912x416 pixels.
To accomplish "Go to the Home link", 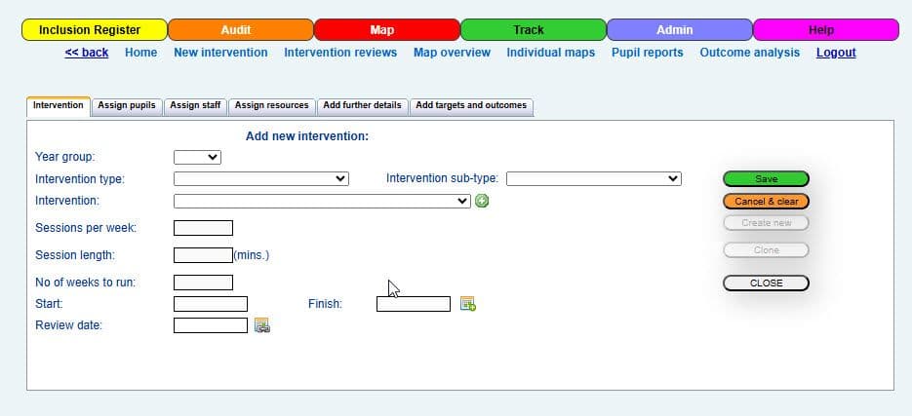I will [x=140, y=53].
